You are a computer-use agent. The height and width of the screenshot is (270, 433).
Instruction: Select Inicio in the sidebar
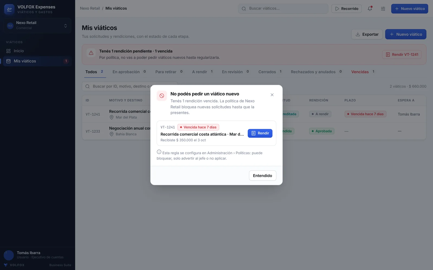37,51
